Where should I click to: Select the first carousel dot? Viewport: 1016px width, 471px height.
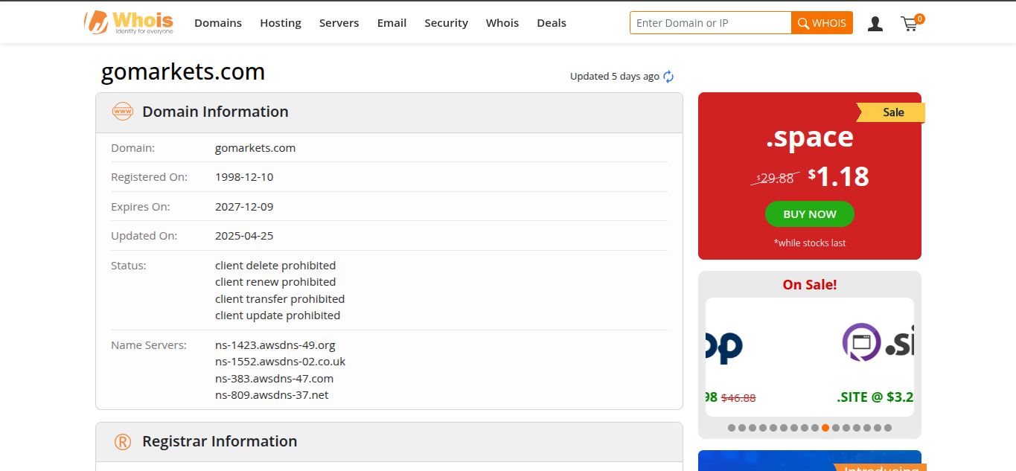(732, 428)
